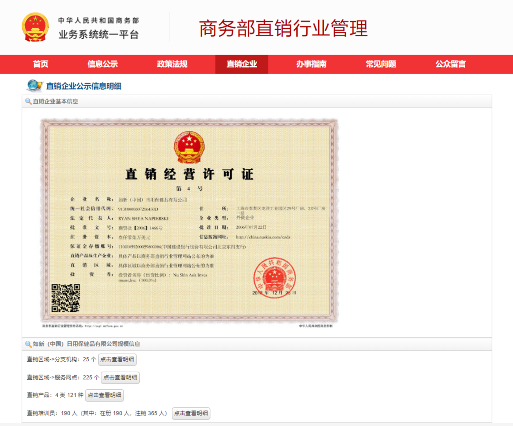Click the text 直销区域->服务网点：225 个
Screen dimensions: 513x426
(x=63, y=378)
